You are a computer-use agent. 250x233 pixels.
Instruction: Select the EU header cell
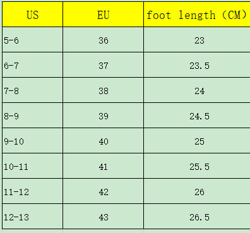point(104,15)
